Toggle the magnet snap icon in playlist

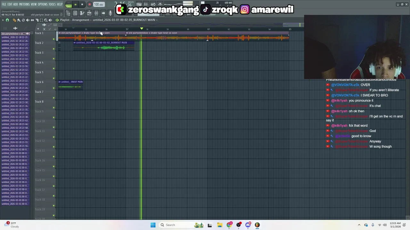[7, 20]
